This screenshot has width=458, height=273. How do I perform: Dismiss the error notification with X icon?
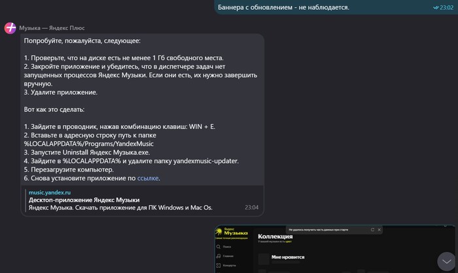coord(381,230)
